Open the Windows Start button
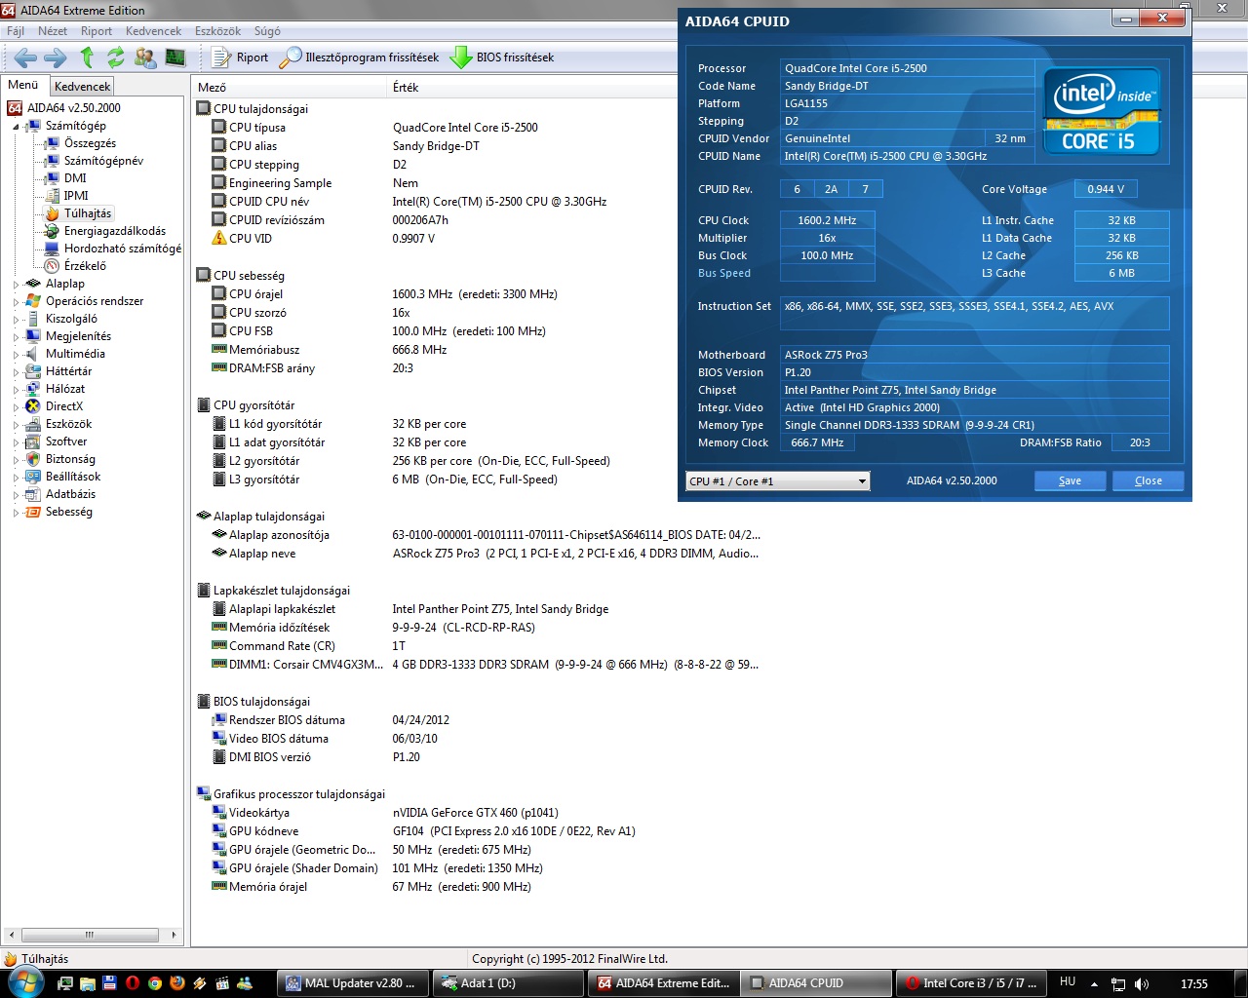The width and height of the screenshot is (1248, 998). coord(23,982)
